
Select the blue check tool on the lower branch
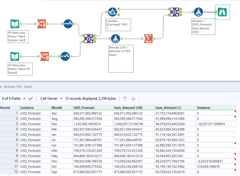tap(65, 56)
